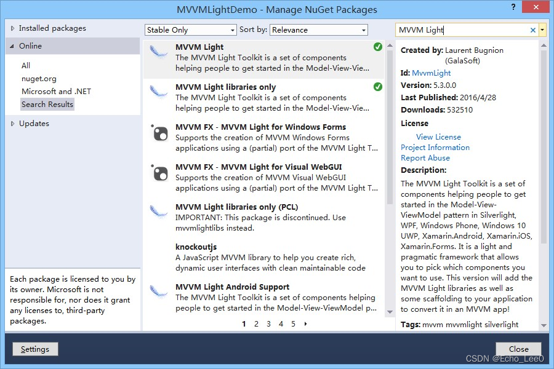Click the package list scroll up arrow
554x369 pixels.
coord(390,46)
